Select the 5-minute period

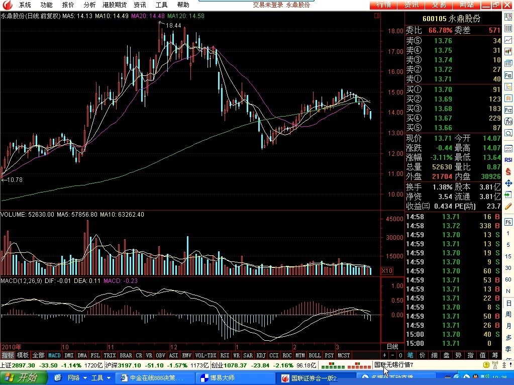tap(508, 245)
